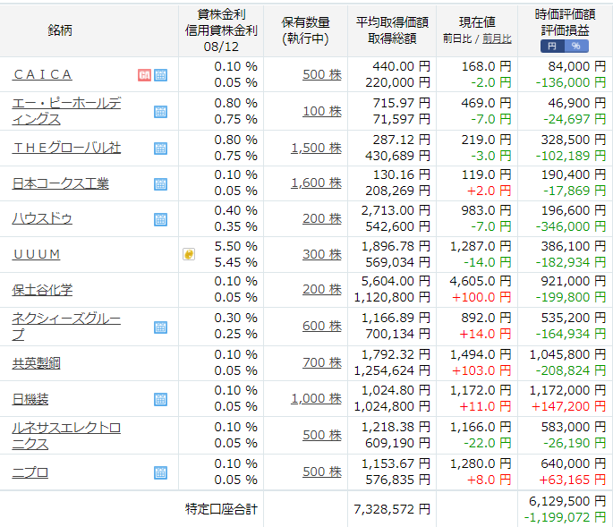The height and width of the screenshot is (527, 613).
Task: Click UUUM 300 株 holdings link
Action: coord(322,254)
